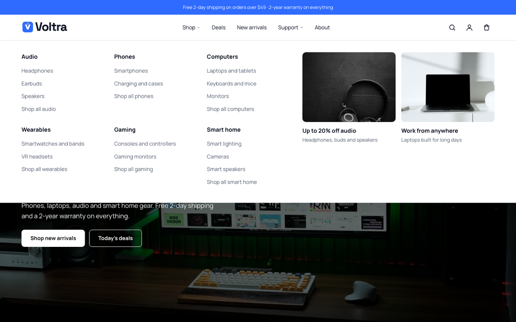Open the shopping bag icon

pyautogui.click(x=486, y=27)
